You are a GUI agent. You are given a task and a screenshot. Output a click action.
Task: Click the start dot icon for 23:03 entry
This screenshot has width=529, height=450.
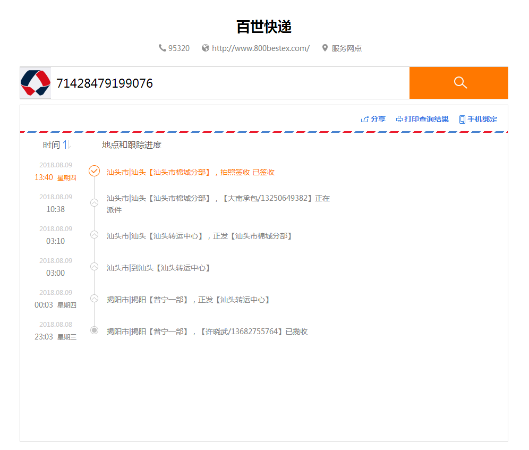tap(94, 330)
